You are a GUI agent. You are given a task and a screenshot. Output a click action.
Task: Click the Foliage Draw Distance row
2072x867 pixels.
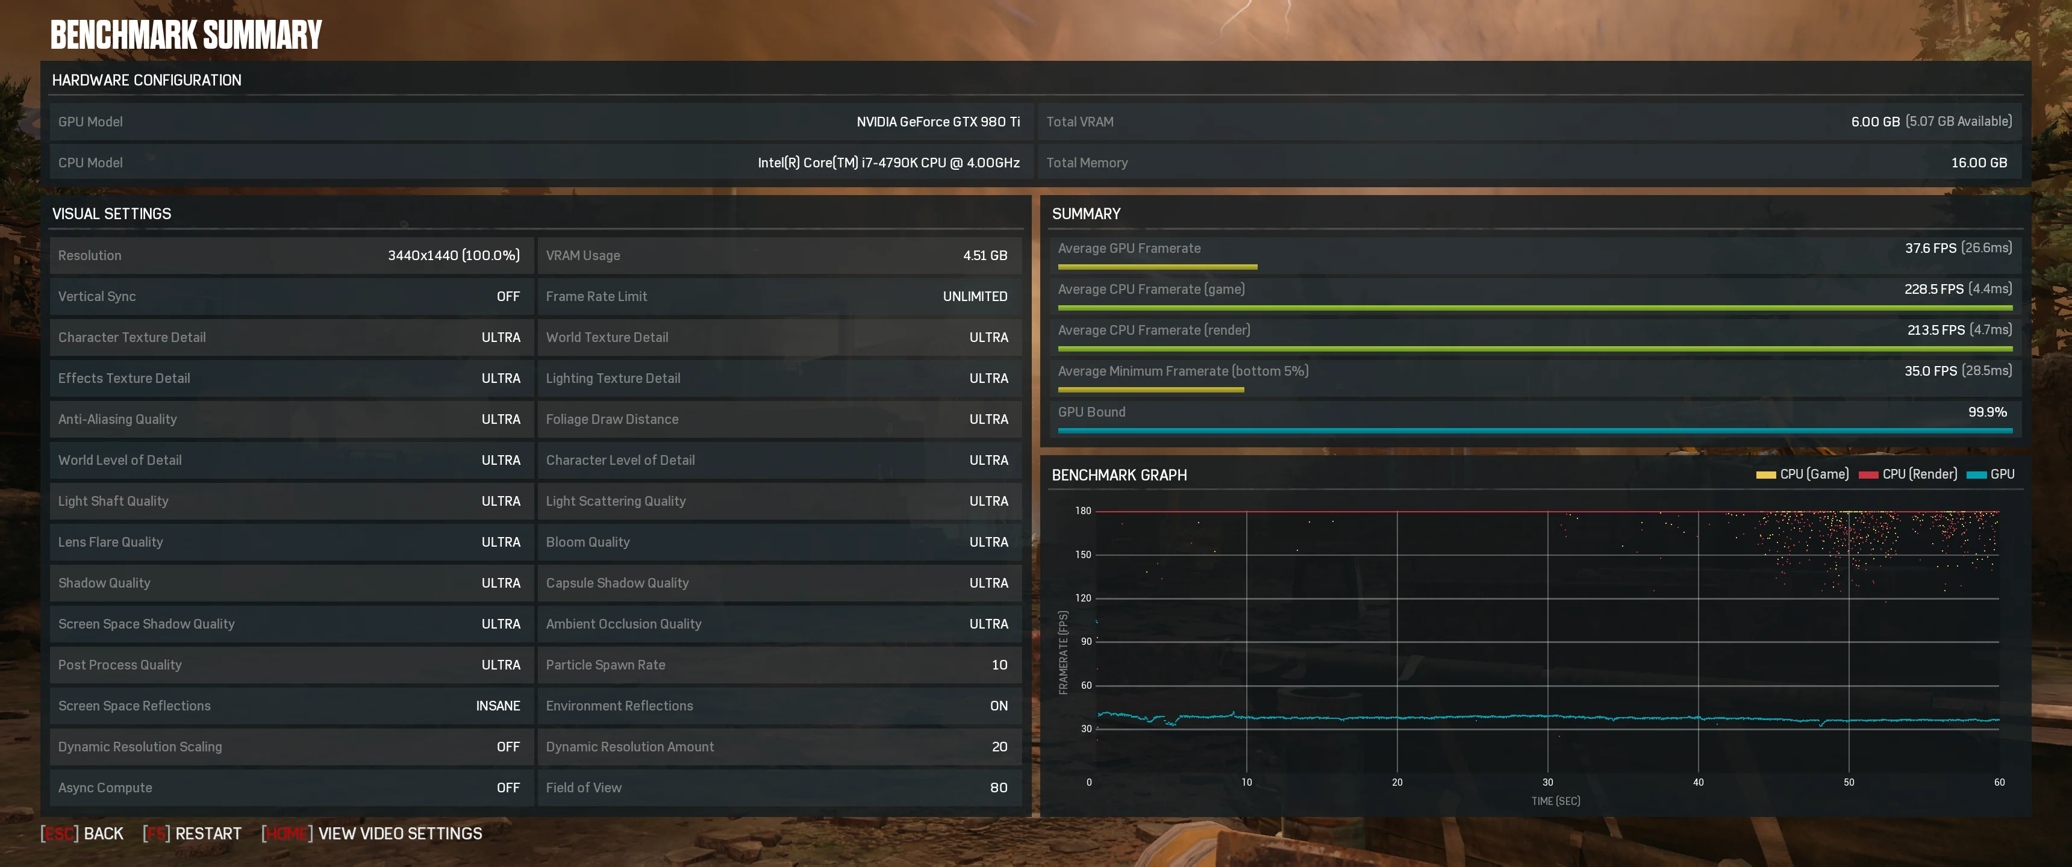(x=779, y=419)
